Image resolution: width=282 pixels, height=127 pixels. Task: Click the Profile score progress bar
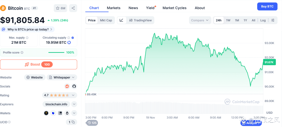[56, 53]
